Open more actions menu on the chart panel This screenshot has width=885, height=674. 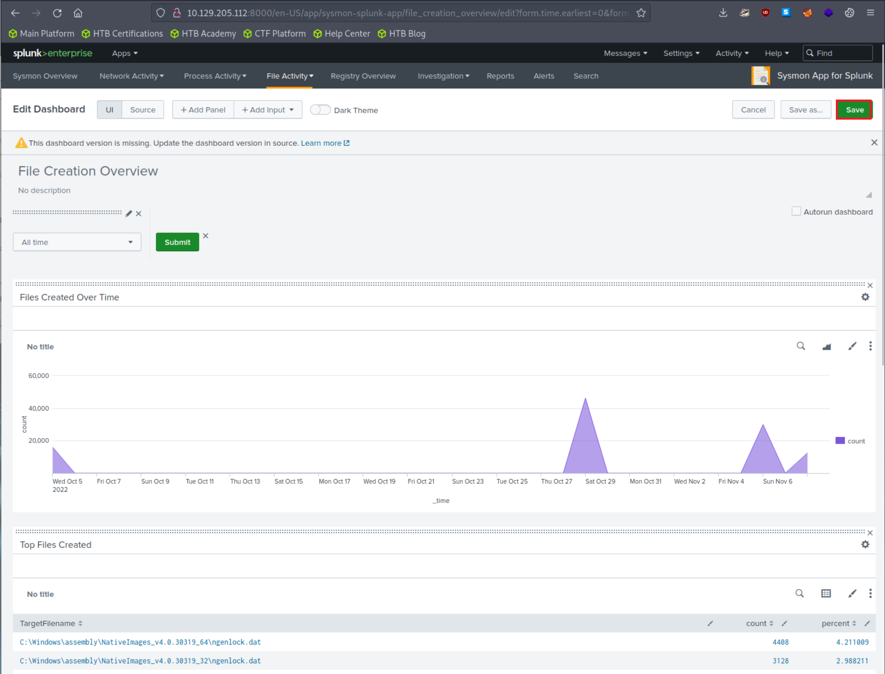(x=870, y=346)
